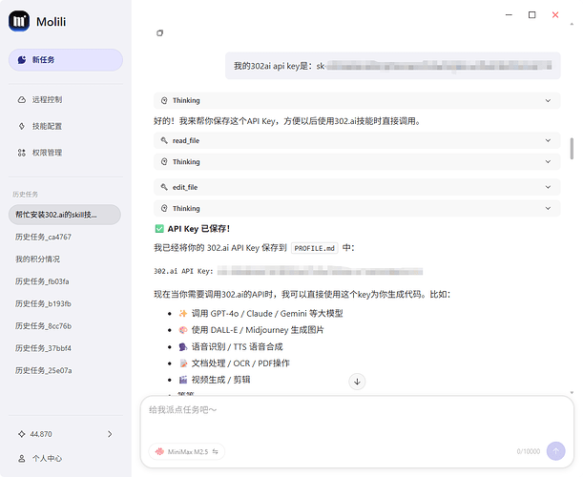
Task: Open the MiniMax M2.5 model selector
Action: 187,451
